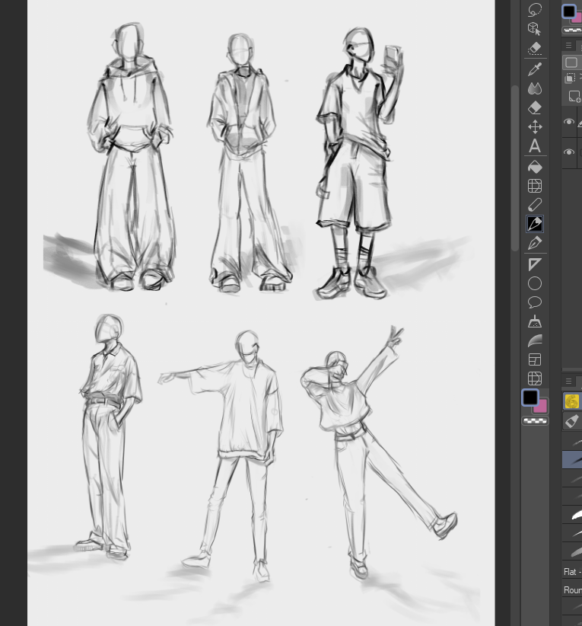Hide the upper layer via eye icon
Image resolution: width=582 pixels, height=626 pixels.
tap(569, 122)
